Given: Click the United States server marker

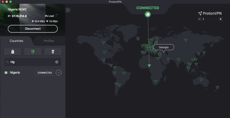Looking at the screenshot, I should 105,52.
